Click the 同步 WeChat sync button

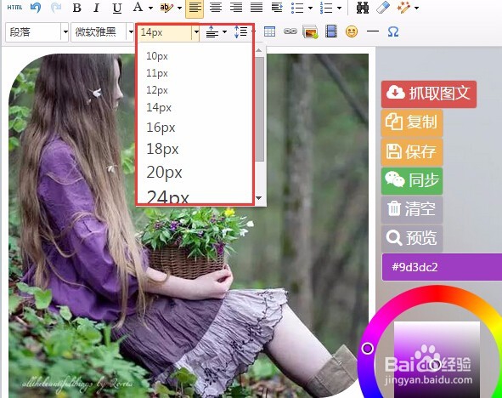tap(412, 180)
